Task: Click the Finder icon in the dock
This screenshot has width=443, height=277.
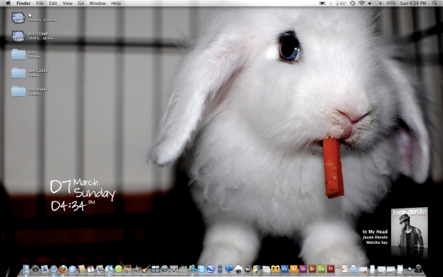Action: pyautogui.click(x=26, y=269)
